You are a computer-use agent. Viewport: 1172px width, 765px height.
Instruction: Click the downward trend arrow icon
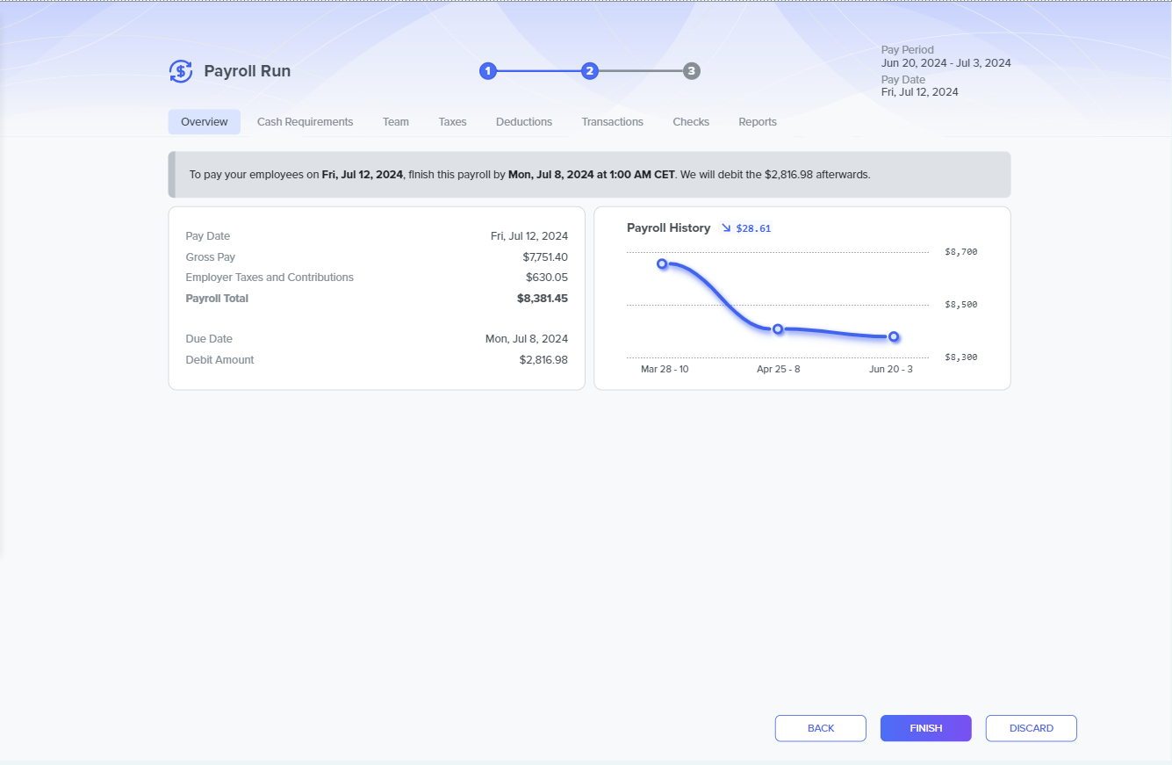(726, 228)
